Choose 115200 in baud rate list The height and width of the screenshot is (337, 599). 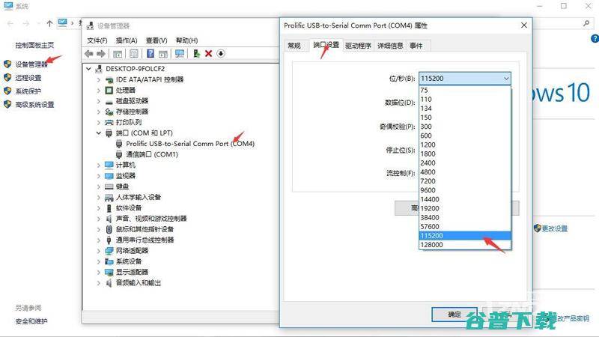coord(465,236)
